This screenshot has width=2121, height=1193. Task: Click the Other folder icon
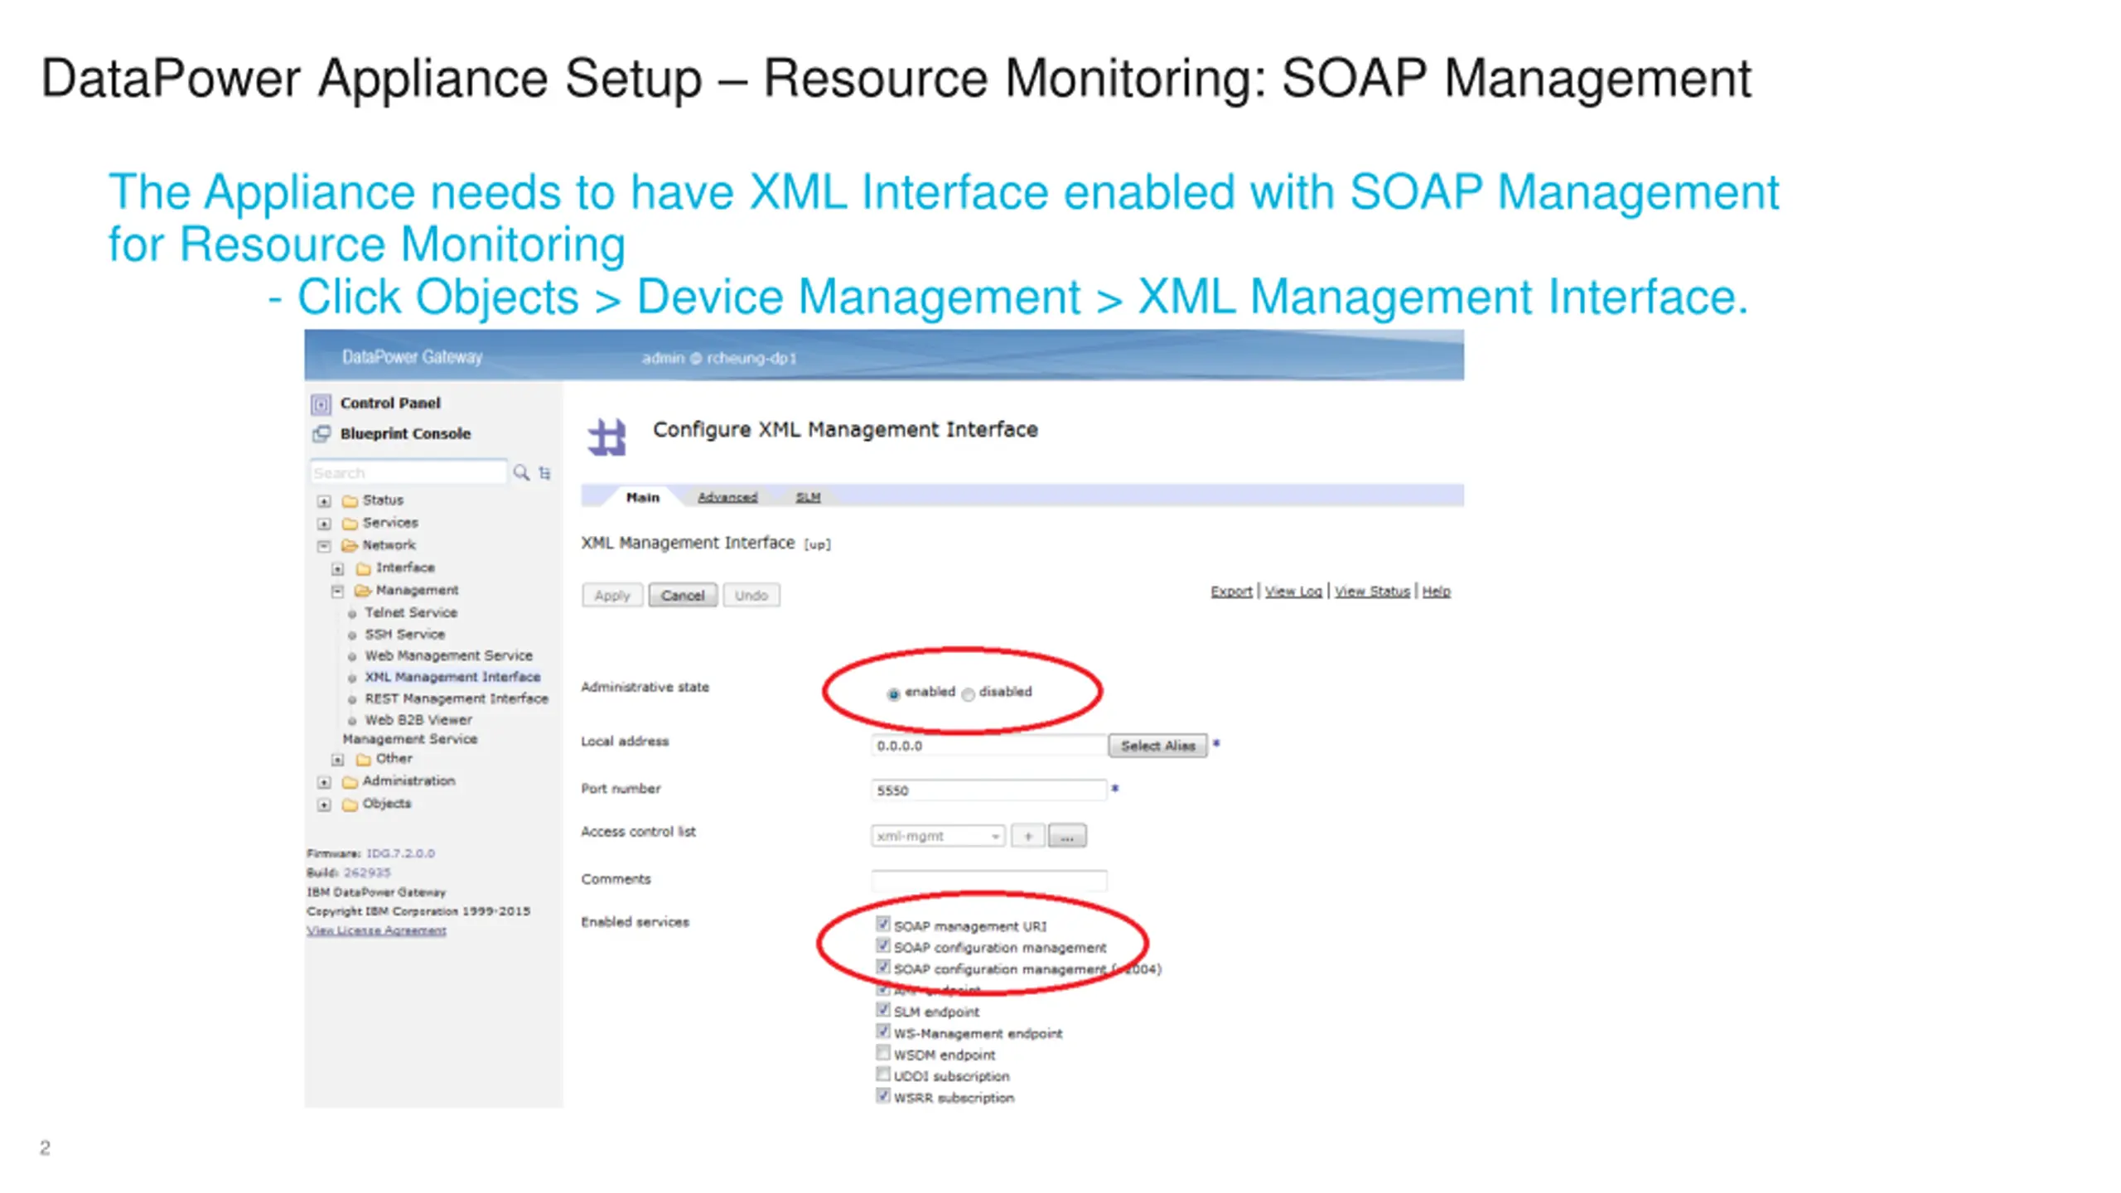363,760
